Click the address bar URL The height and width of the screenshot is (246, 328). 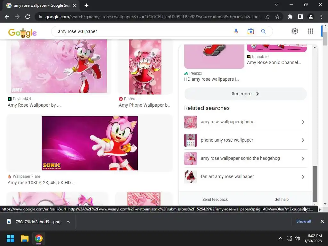pyautogui.click(x=153, y=17)
